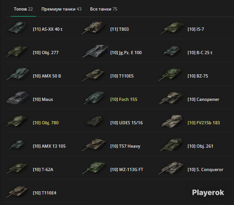Select the text [10] T110E5
Screen dimensions: 234x205
click(122, 76)
